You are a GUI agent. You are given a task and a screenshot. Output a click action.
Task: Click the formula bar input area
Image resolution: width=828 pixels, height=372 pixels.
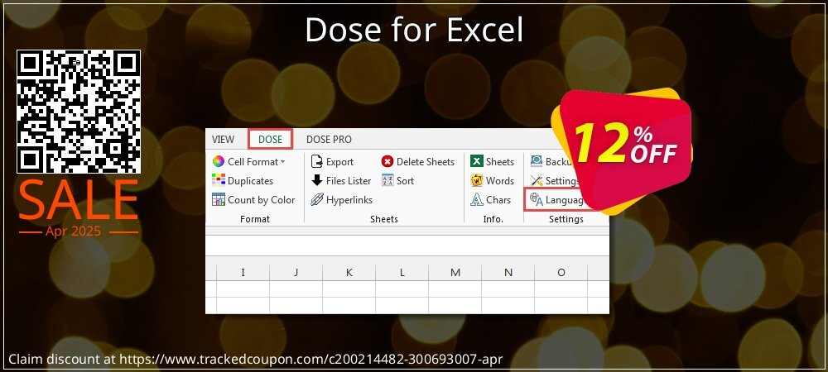coord(407,246)
